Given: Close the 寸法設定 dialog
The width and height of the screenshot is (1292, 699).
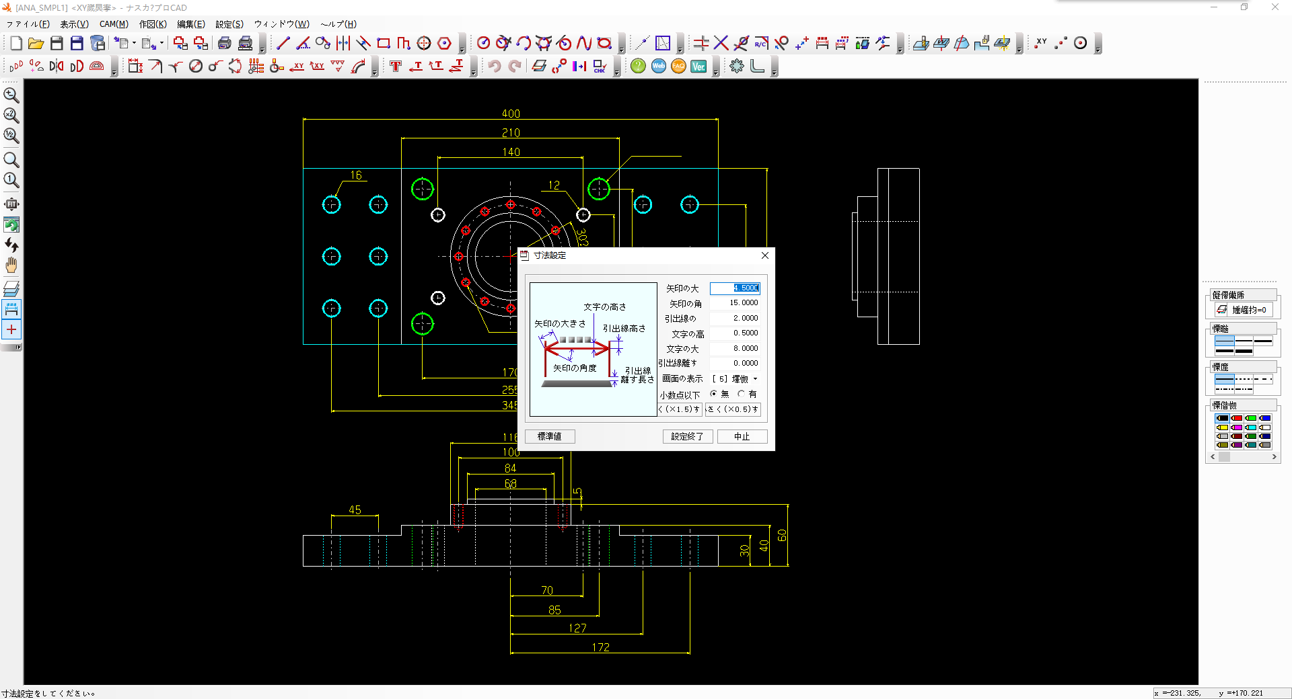Looking at the screenshot, I should click(765, 255).
